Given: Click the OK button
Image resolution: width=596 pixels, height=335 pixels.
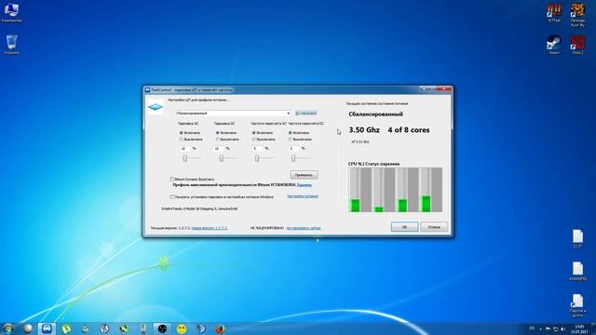Looking at the screenshot, I should (x=404, y=227).
